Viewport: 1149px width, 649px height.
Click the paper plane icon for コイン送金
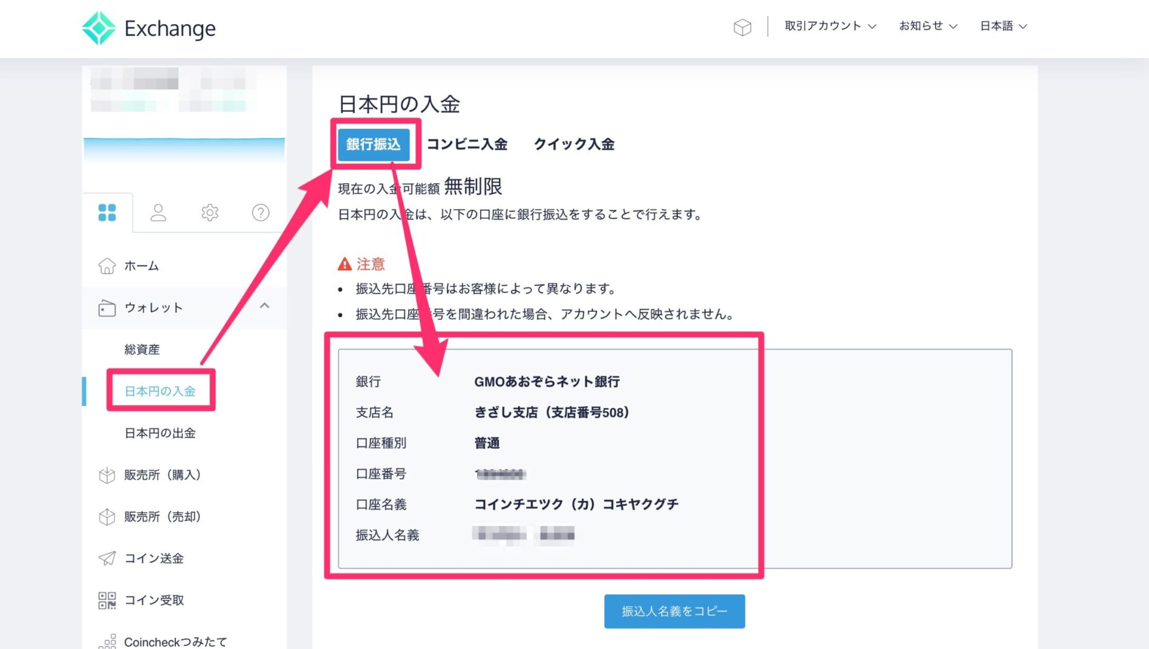pos(107,558)
